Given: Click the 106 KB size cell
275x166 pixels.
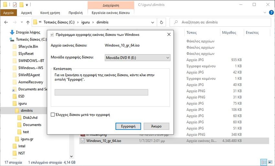Looking at the screenshot, I should click(236, 109).
